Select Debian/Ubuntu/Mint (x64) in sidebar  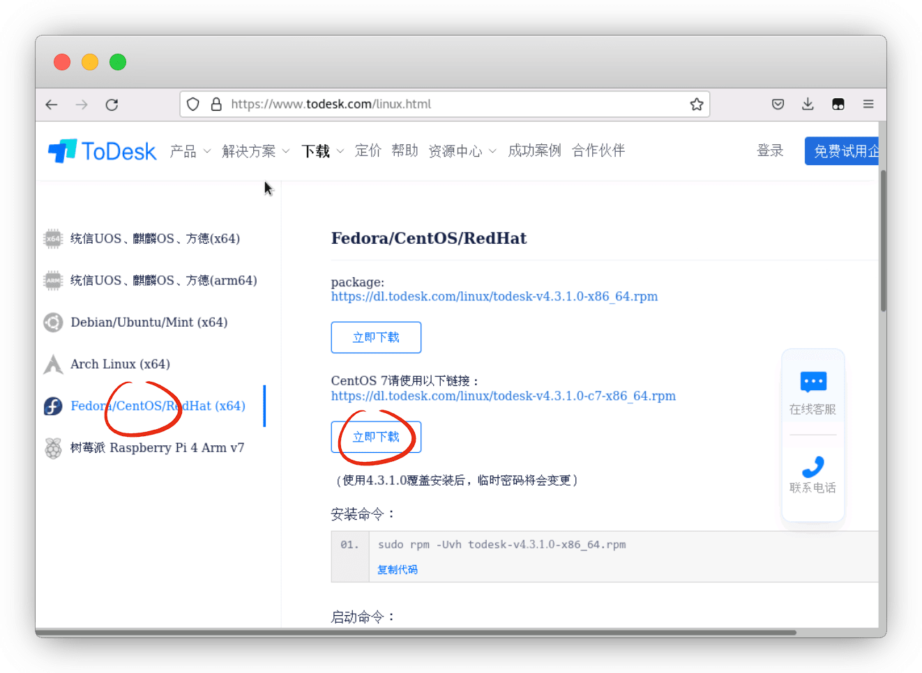[149, 323]
